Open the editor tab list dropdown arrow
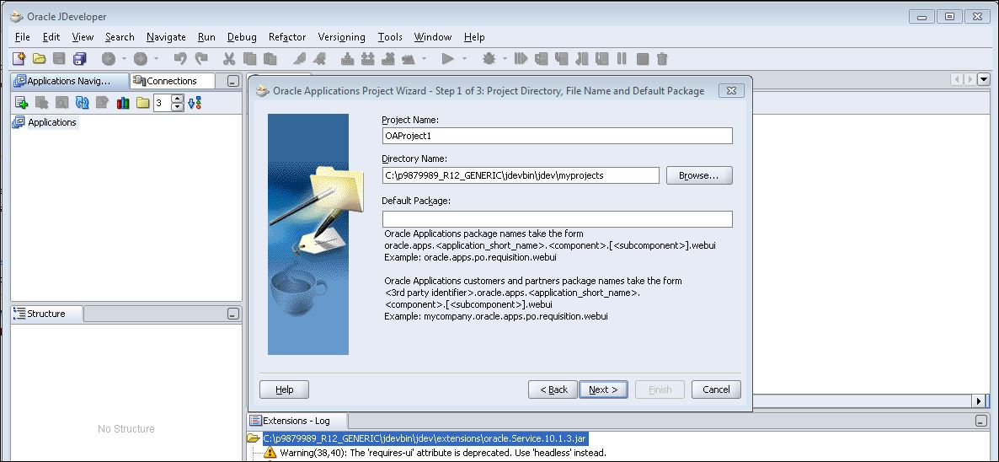999x462 pixels. tap(984, 79)
